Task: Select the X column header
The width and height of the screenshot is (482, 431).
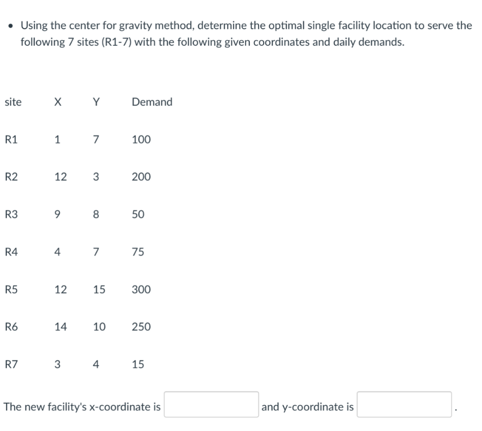Action: point(57,102)
